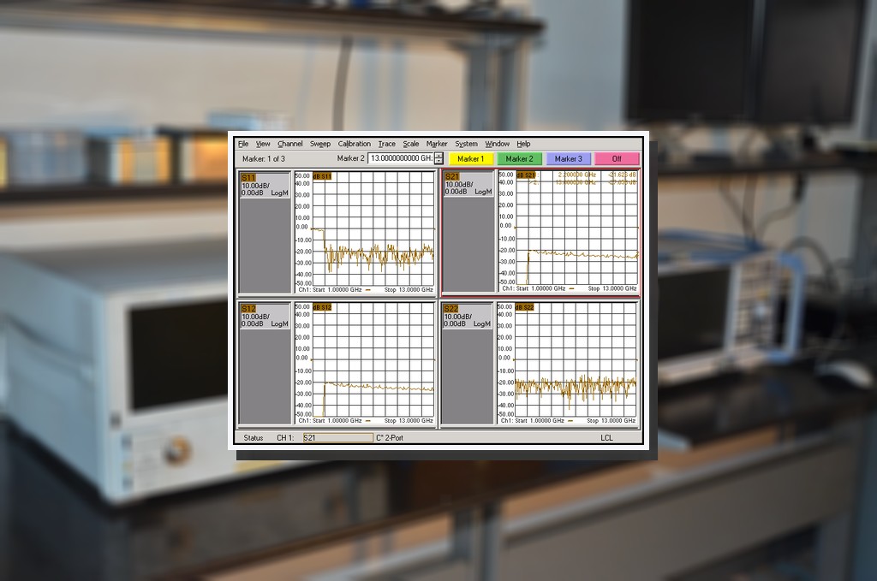
Task: Open the Marker menu in the menu bar
Action: (x=437, y=144)
